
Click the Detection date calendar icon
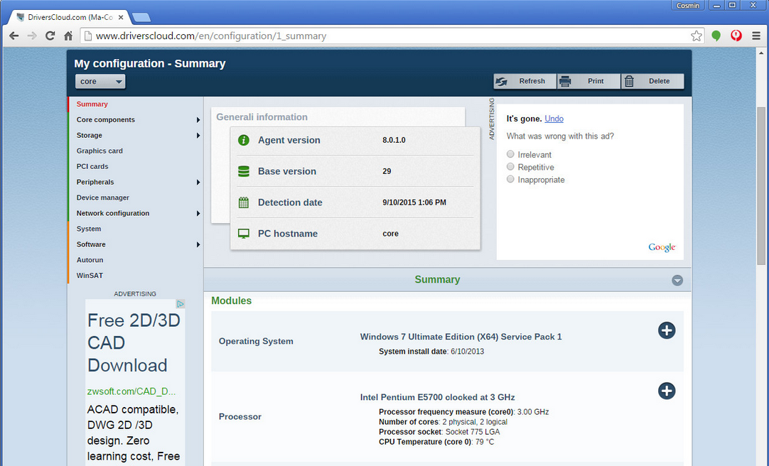point(244,202)
